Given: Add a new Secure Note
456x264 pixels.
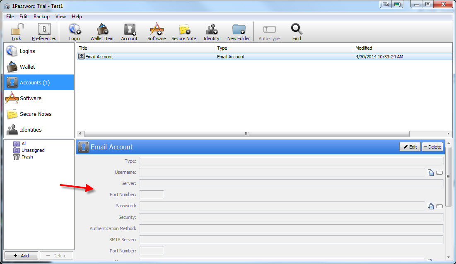Looking at the screenshot, I should [x=184, y=32].
